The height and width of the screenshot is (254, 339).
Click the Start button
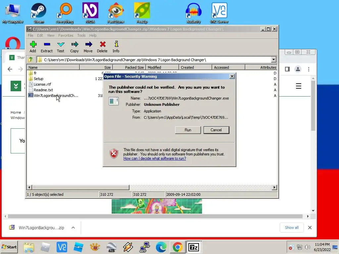point(9,247)
